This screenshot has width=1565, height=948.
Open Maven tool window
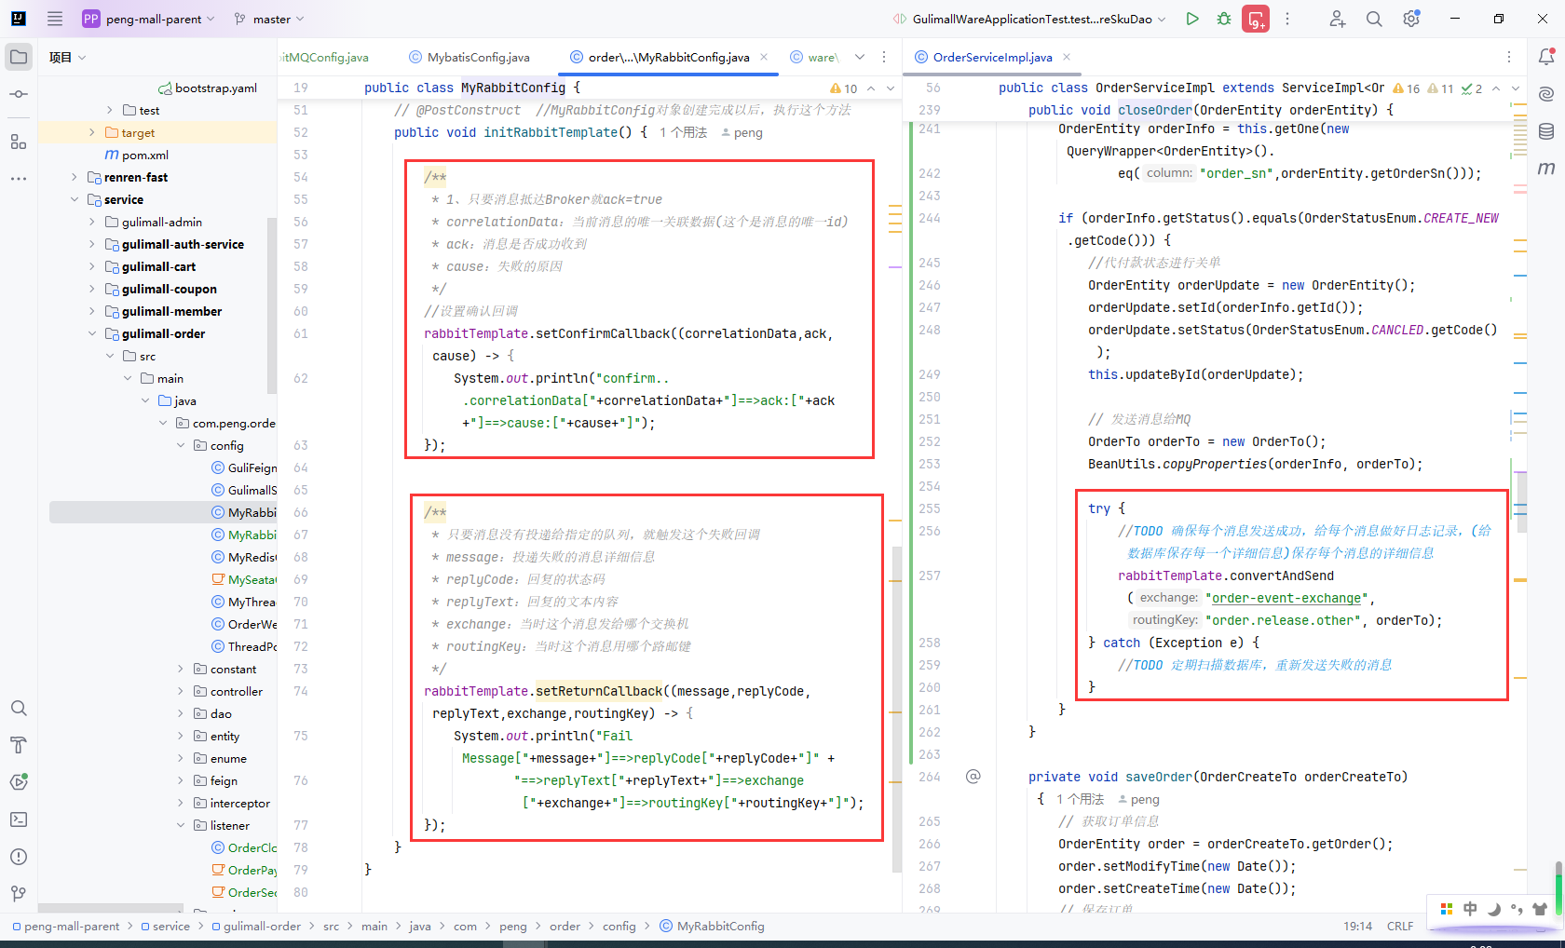(1546, 169)
